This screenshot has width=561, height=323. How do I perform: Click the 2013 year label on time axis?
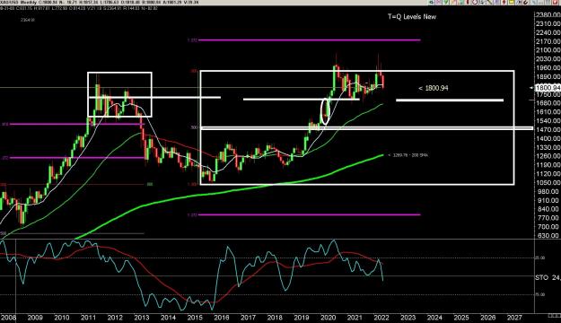tap(141, 318)
